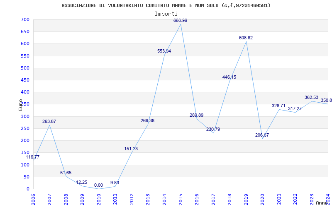Click the 600 y-axis tick label
This screenshot has width=332, height=207.
tap(25, 44)
